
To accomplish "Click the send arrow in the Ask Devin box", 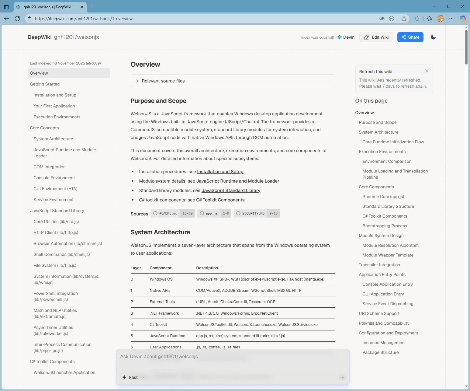I will (x=342, y=377).
